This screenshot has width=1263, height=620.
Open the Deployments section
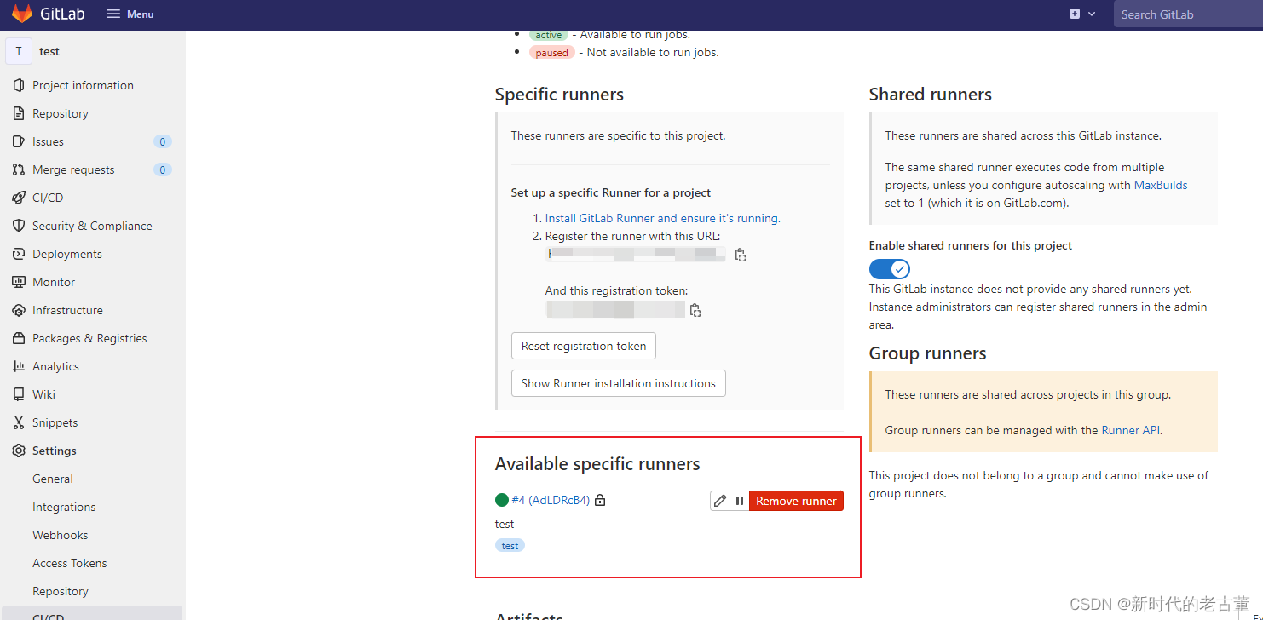tap(66, 253)
